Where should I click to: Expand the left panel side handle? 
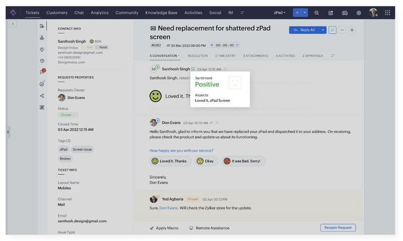[8, 132]
